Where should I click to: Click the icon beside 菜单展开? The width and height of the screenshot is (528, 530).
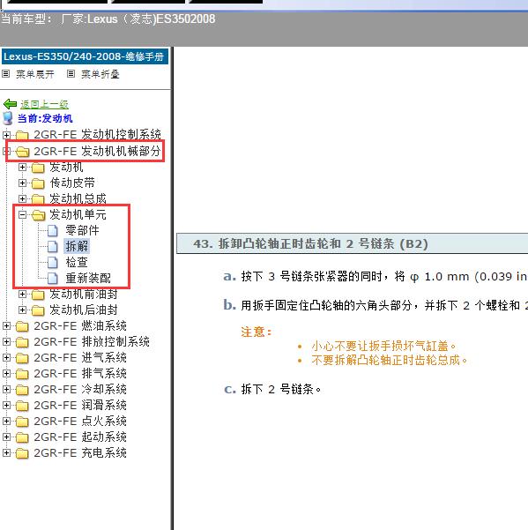pyautogui.click(x=6, y=74)
